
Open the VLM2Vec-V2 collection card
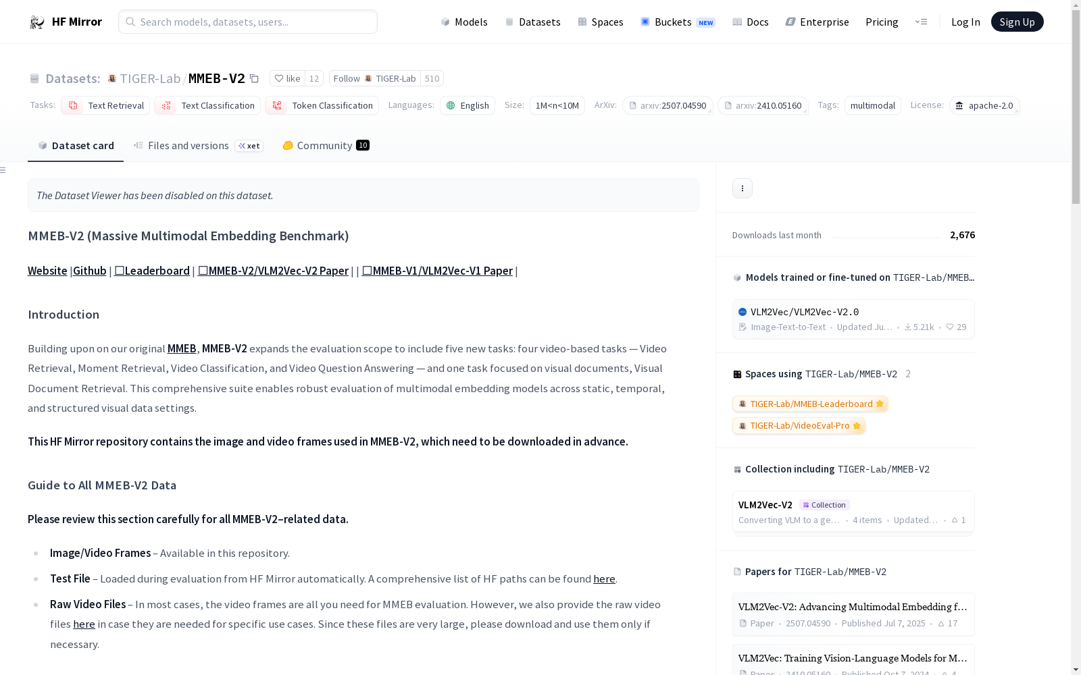coord(853,512)
